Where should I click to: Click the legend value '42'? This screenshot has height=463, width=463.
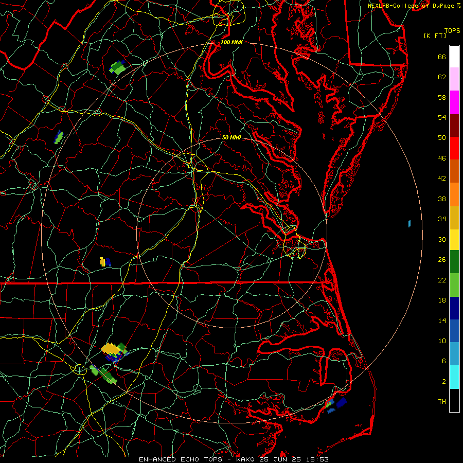click(442, 179)
